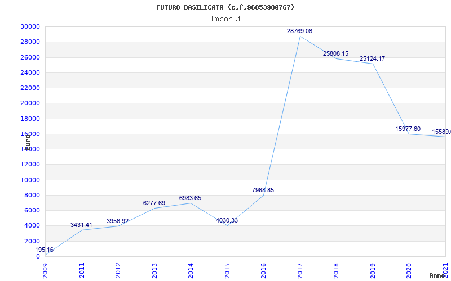The image size is (451, 281).
Task: Click the Anno axis label
Action: 437,275
